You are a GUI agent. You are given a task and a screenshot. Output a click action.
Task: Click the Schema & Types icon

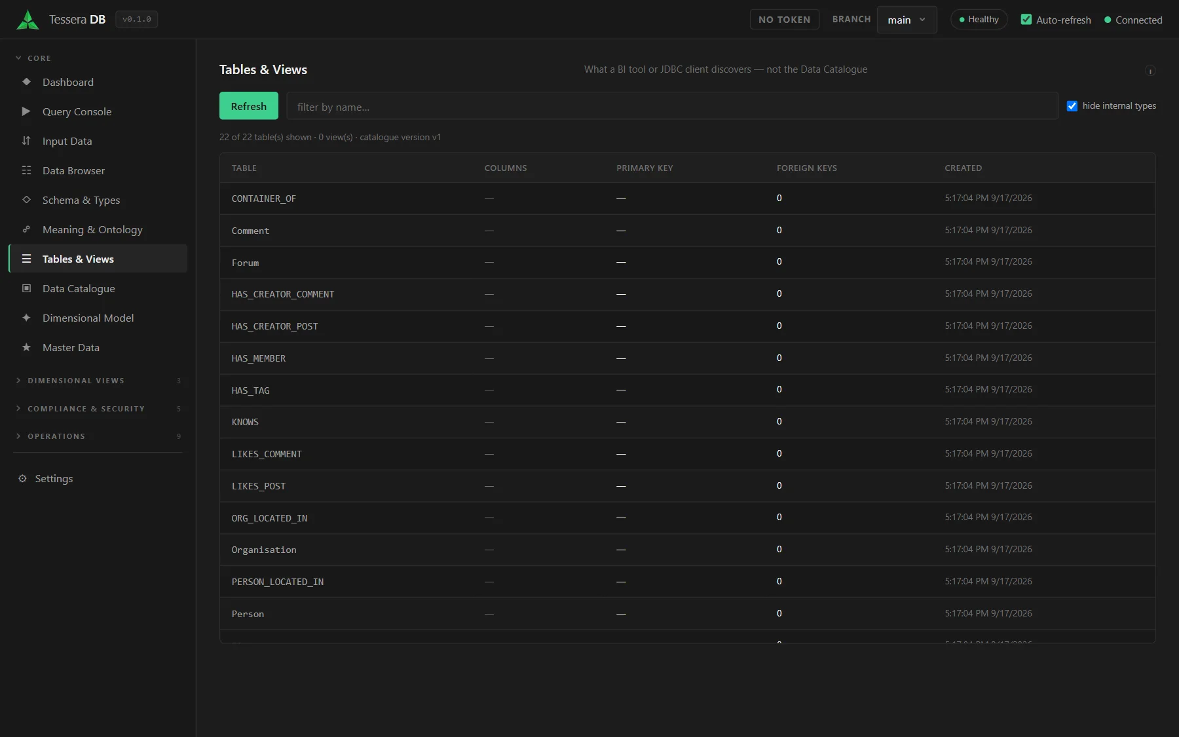(26, 200)
